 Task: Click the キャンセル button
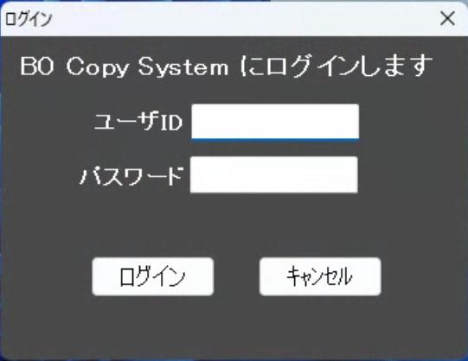click(x=320, y=276)
